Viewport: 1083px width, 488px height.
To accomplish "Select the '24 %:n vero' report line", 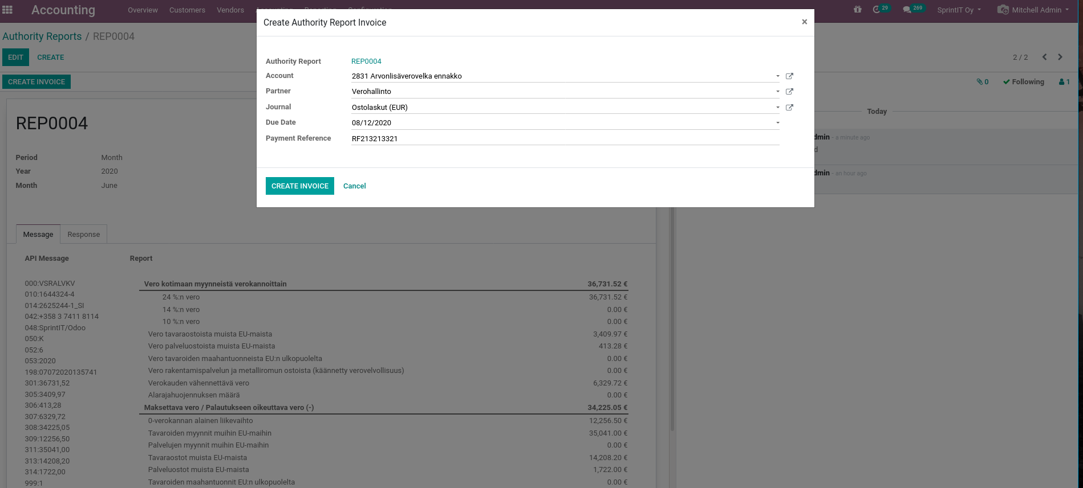I will [x=383, y=297].
